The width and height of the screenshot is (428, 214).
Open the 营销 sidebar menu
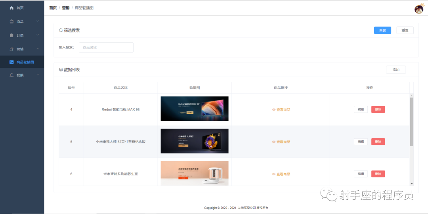click(x=22, y=49)
